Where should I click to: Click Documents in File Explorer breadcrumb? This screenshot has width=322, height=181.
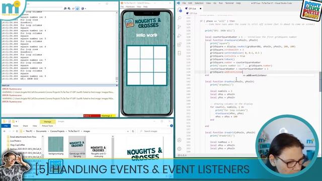click(41, 131)
